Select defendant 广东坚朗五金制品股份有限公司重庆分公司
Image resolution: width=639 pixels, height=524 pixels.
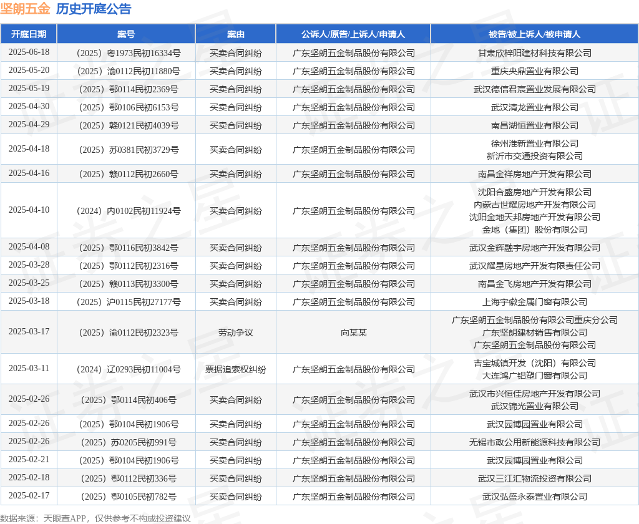click(x=535, y=320)
